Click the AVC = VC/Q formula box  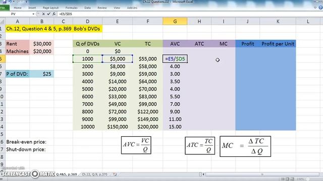[136, 145]
